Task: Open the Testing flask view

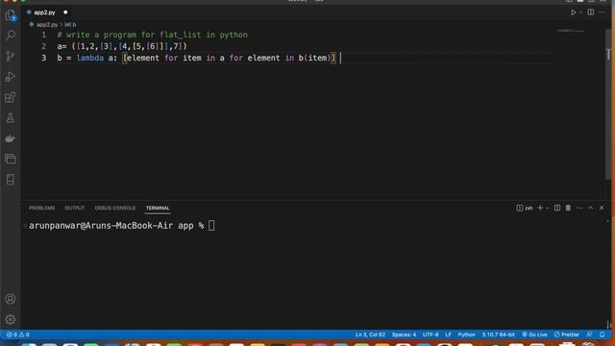Action: tap(11, 117)
